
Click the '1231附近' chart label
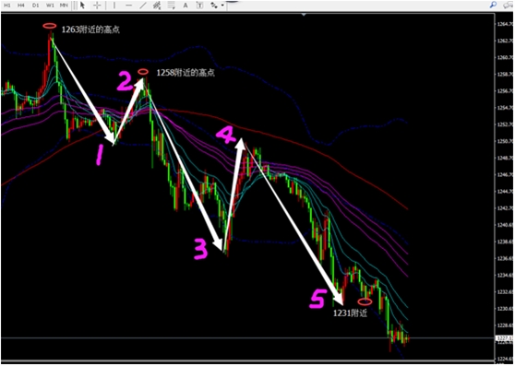pyautogui.click(x=350, y=313)
